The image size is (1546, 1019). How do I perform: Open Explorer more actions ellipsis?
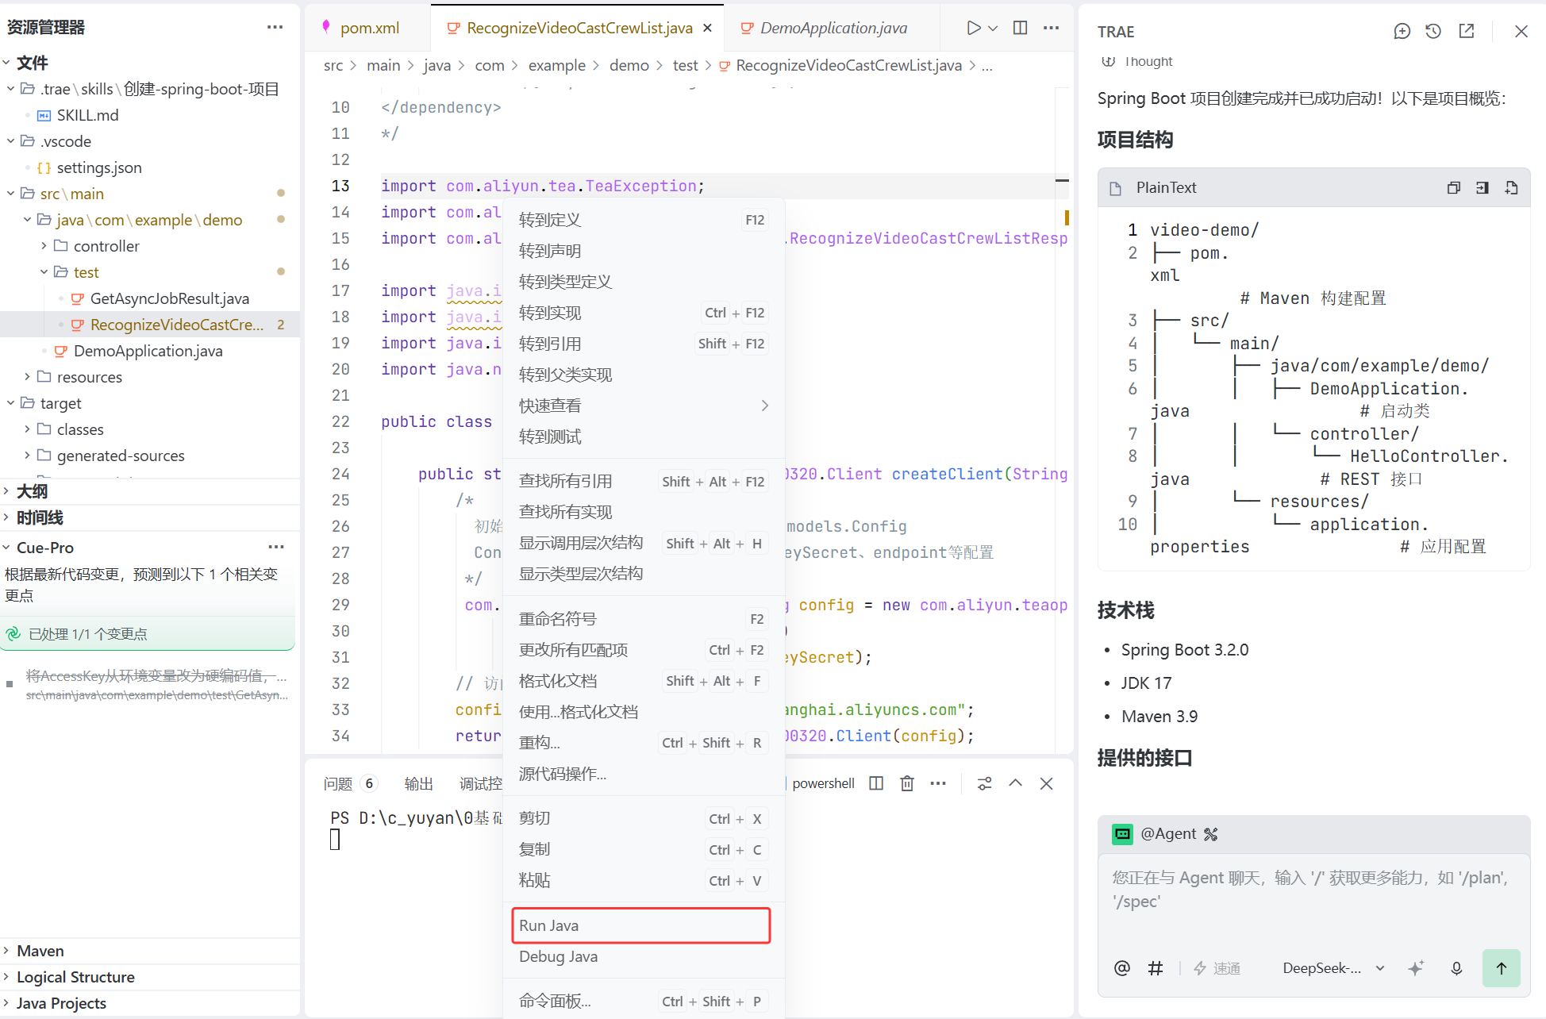tap(275, 27)
